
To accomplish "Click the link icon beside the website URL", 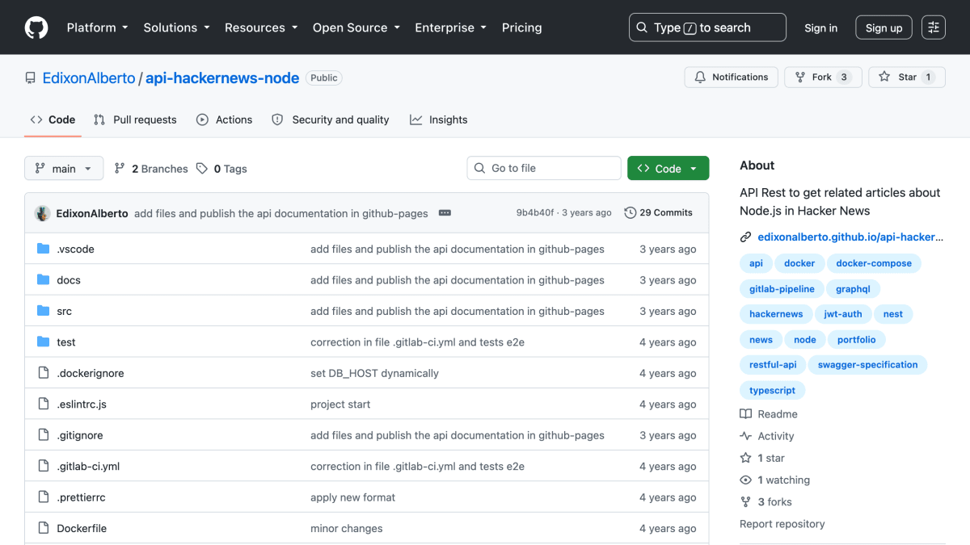I will point(745,237).
